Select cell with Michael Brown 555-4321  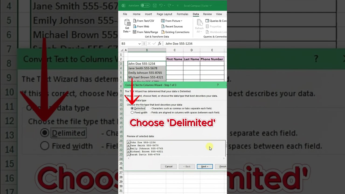pos(147,77)
